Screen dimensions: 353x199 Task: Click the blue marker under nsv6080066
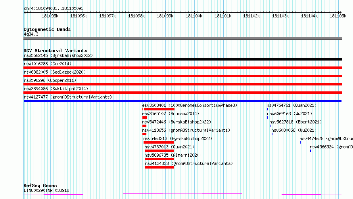[x=272, y=134]
